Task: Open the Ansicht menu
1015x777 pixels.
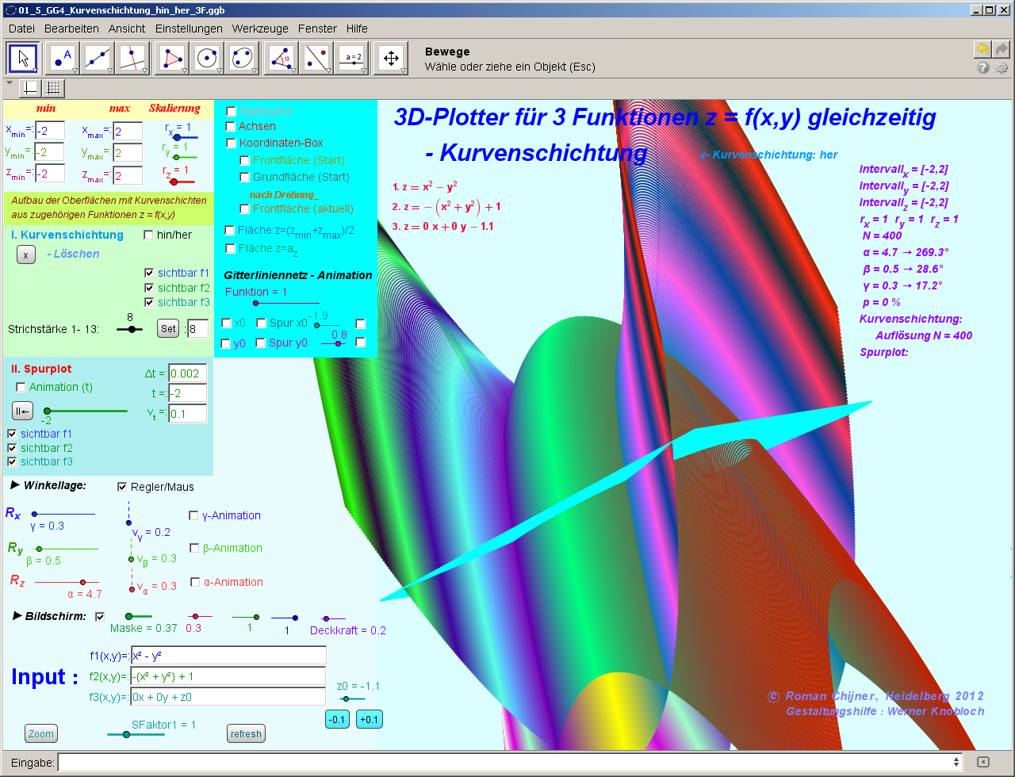Action: (x=127, y=28)
